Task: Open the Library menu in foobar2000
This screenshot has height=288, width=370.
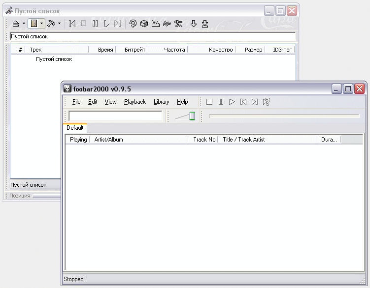Action: (162, 102)
